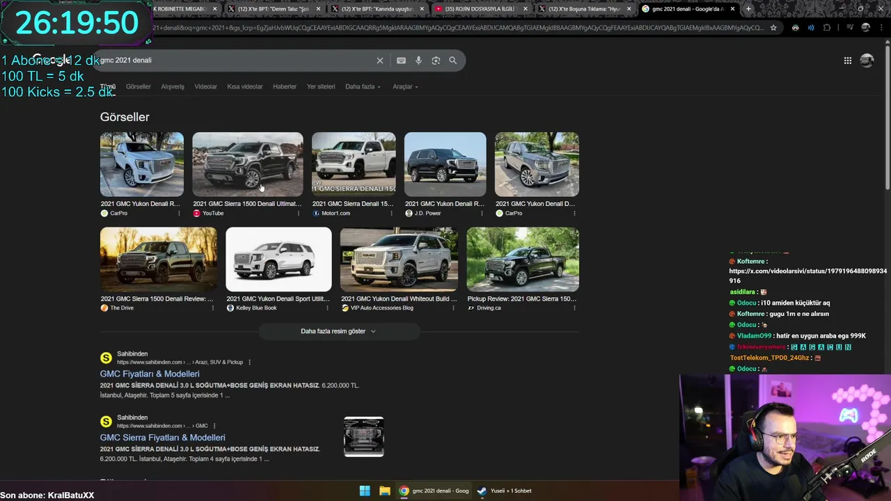Expand the Daha fazla dropdown
891x501 pixels.
pos(363,87)
